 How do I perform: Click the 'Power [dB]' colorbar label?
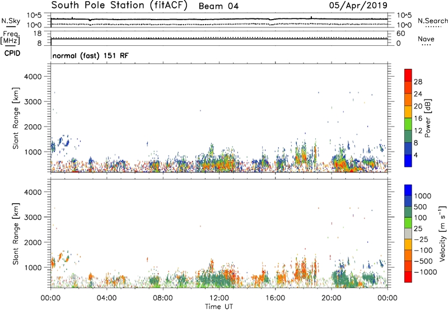click(427, 118)
